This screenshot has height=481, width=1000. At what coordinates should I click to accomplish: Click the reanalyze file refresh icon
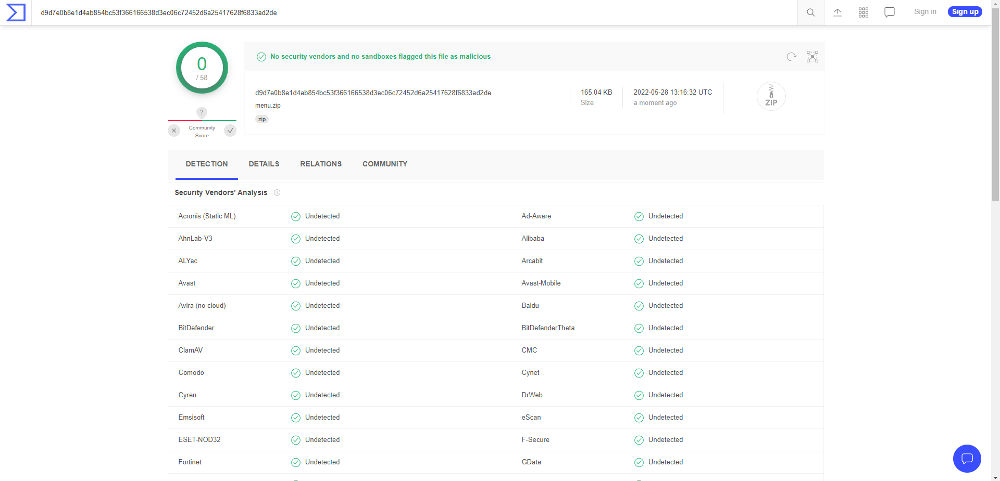(792, 57)
